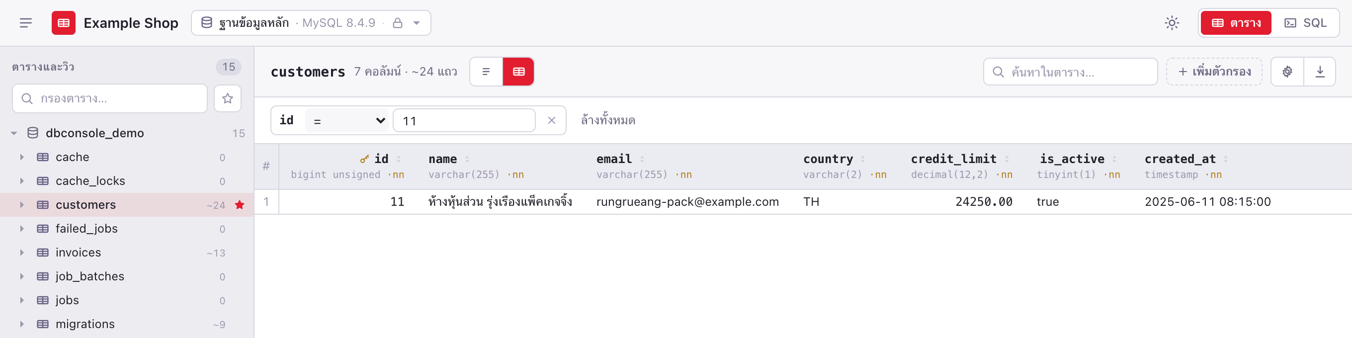Expand the job_batches table node
The width and height of the screenshot is (1352, 338).
tap(22, 276)
